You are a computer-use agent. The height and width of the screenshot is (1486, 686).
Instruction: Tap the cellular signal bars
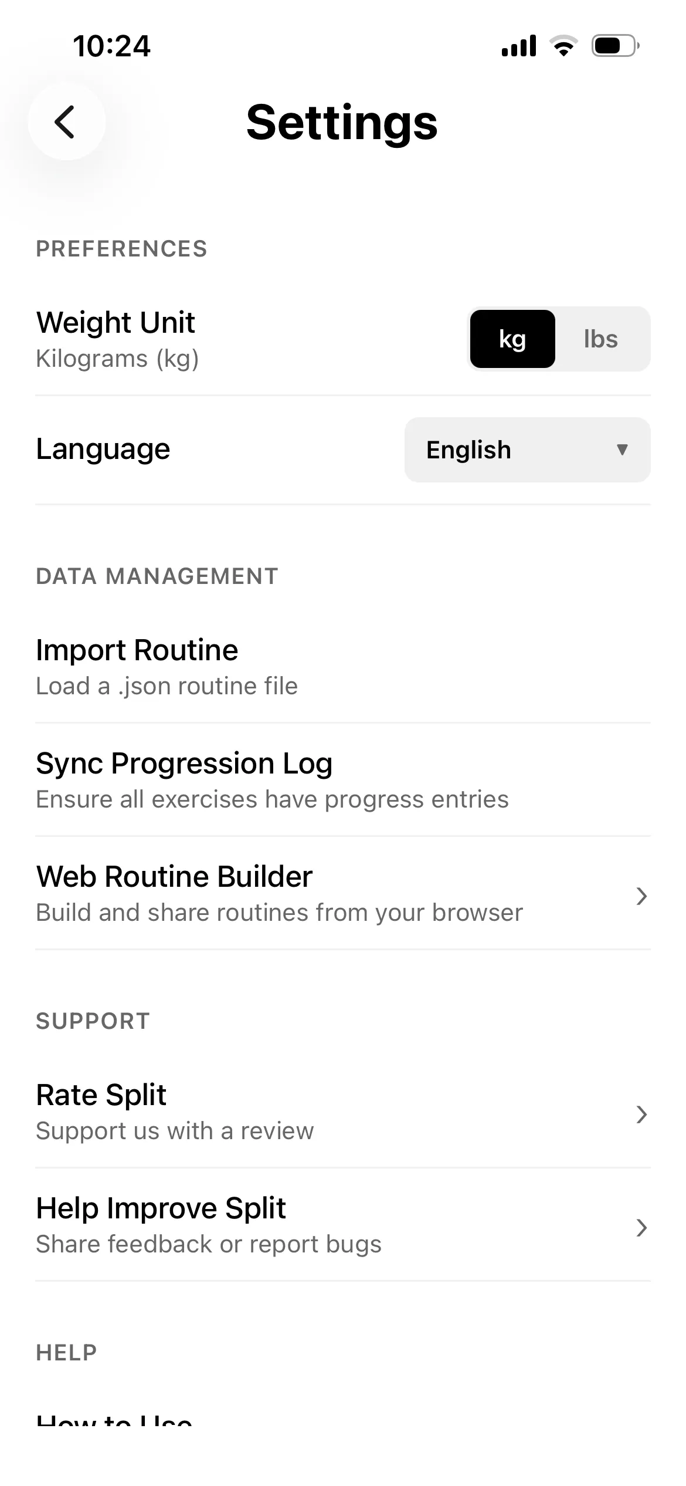click(x=519, y=46)
